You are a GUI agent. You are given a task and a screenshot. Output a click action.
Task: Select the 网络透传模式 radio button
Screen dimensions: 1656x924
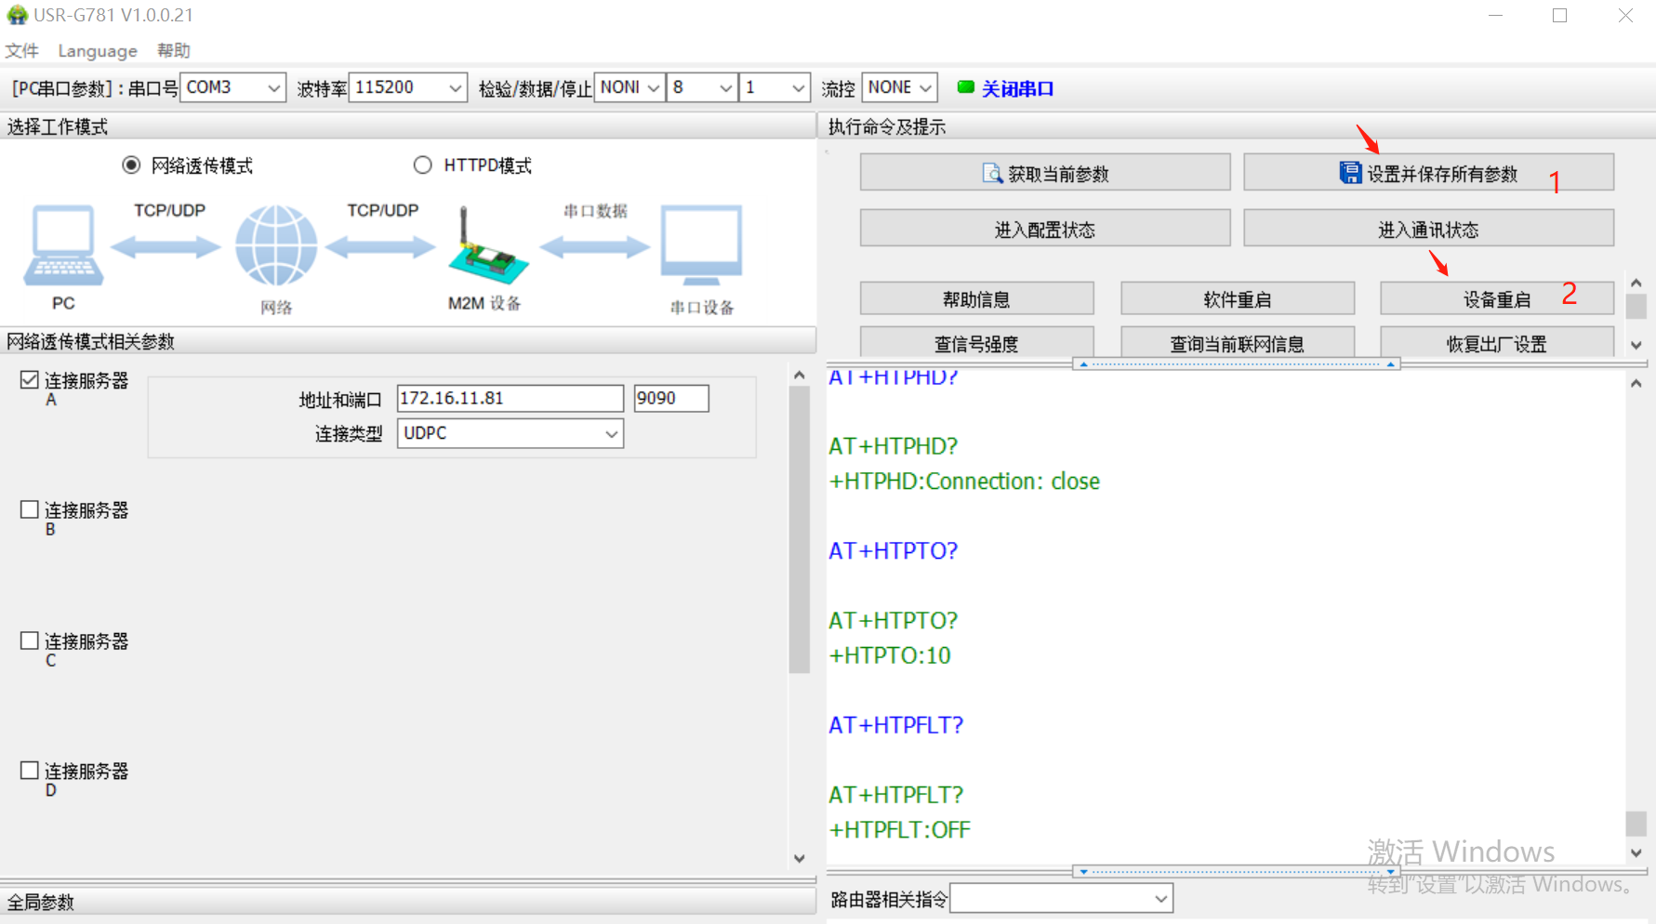131,165
